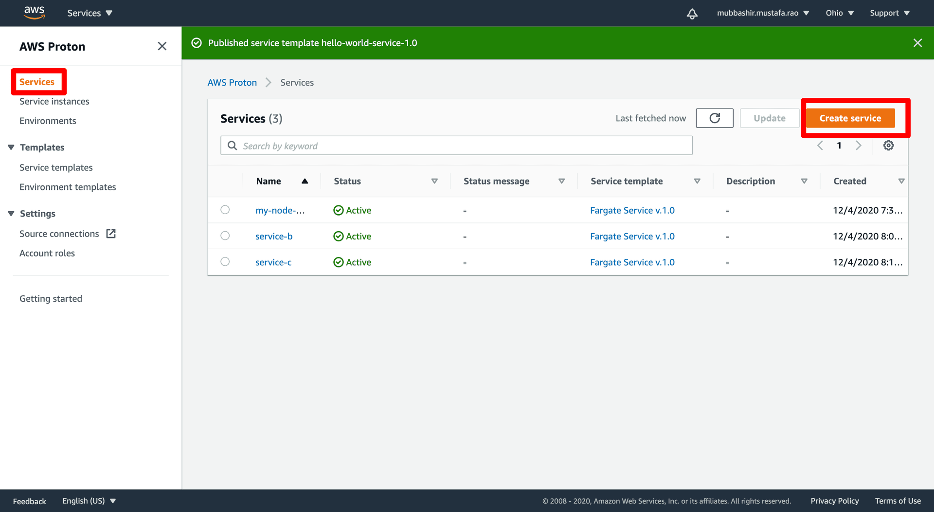
Task: Open Services in the side navigation
Action: click(37, 82)
